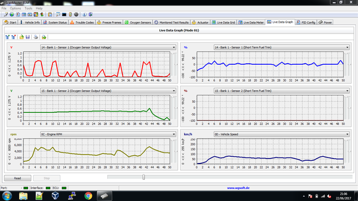Viewport: 358px width, 201px height.
Task: Click the Stop button
Action: (46, 178)
